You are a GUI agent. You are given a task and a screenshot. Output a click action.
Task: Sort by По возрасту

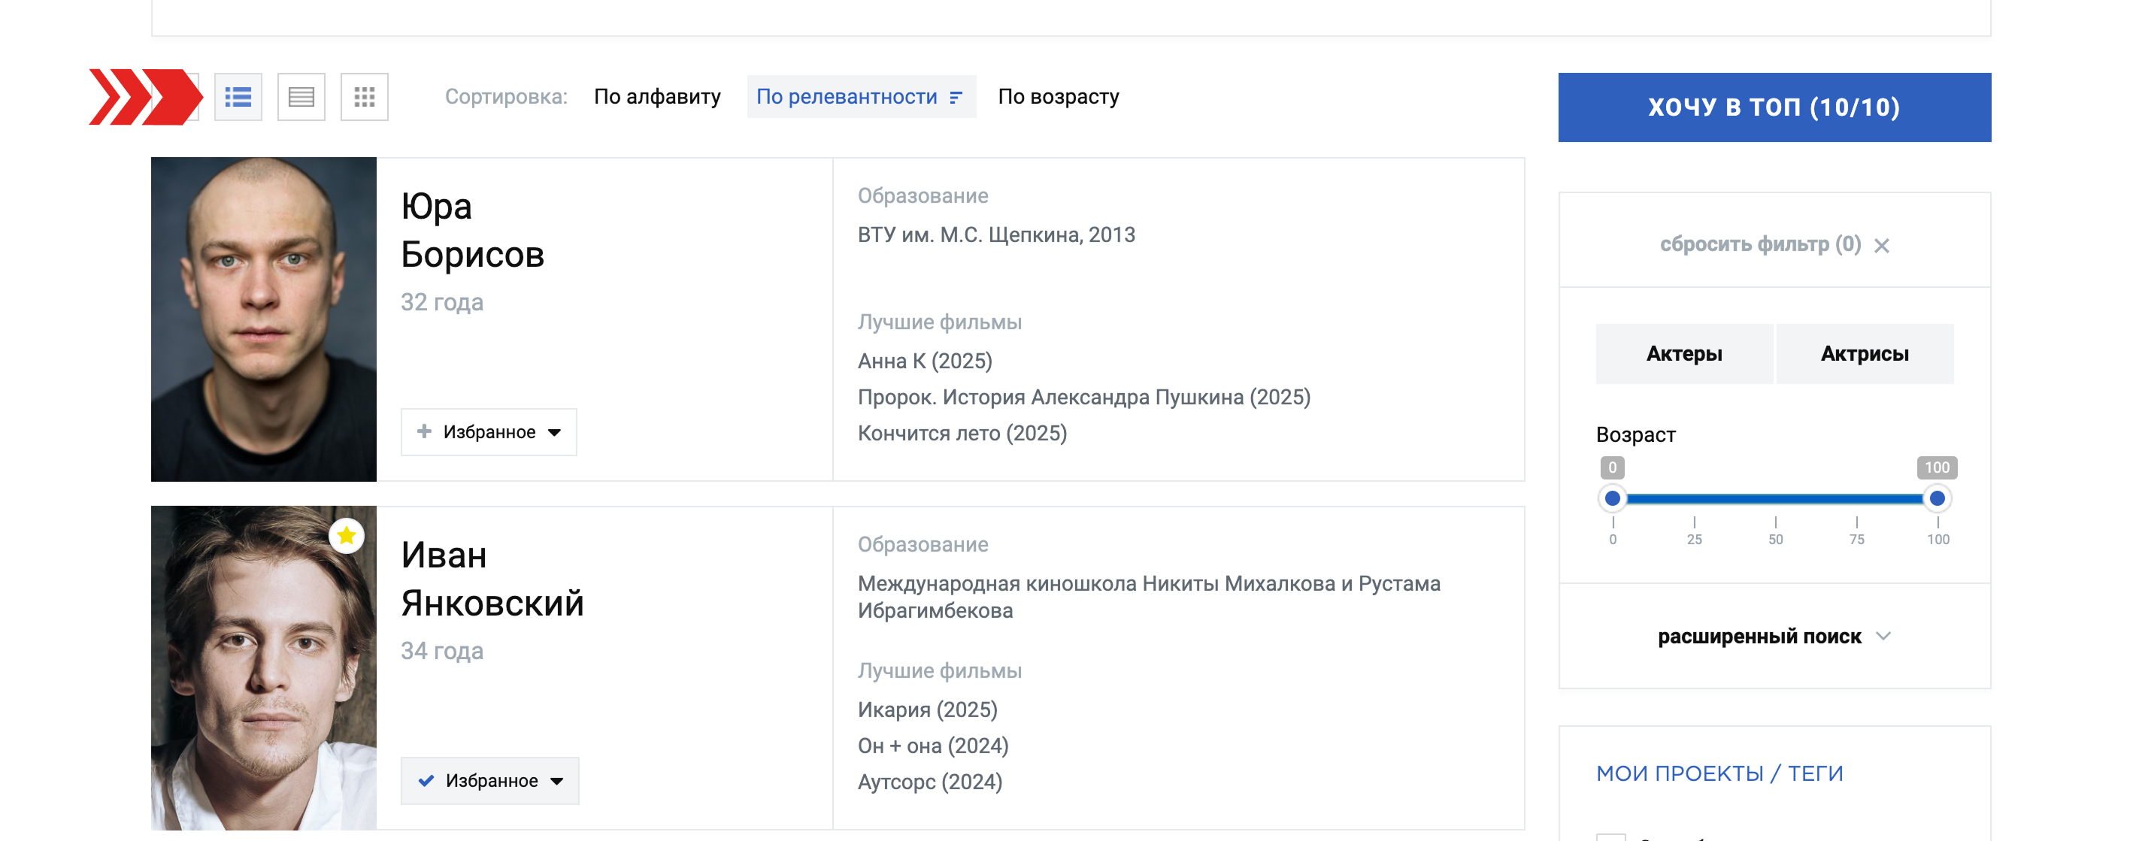click(1059, 97)
